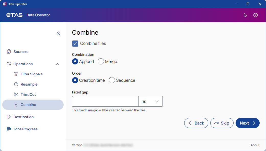Image resolution: width=266 pixels, height=151 pixels.
Task: Collapse the Operations section chevron
Action: point(57,64)
